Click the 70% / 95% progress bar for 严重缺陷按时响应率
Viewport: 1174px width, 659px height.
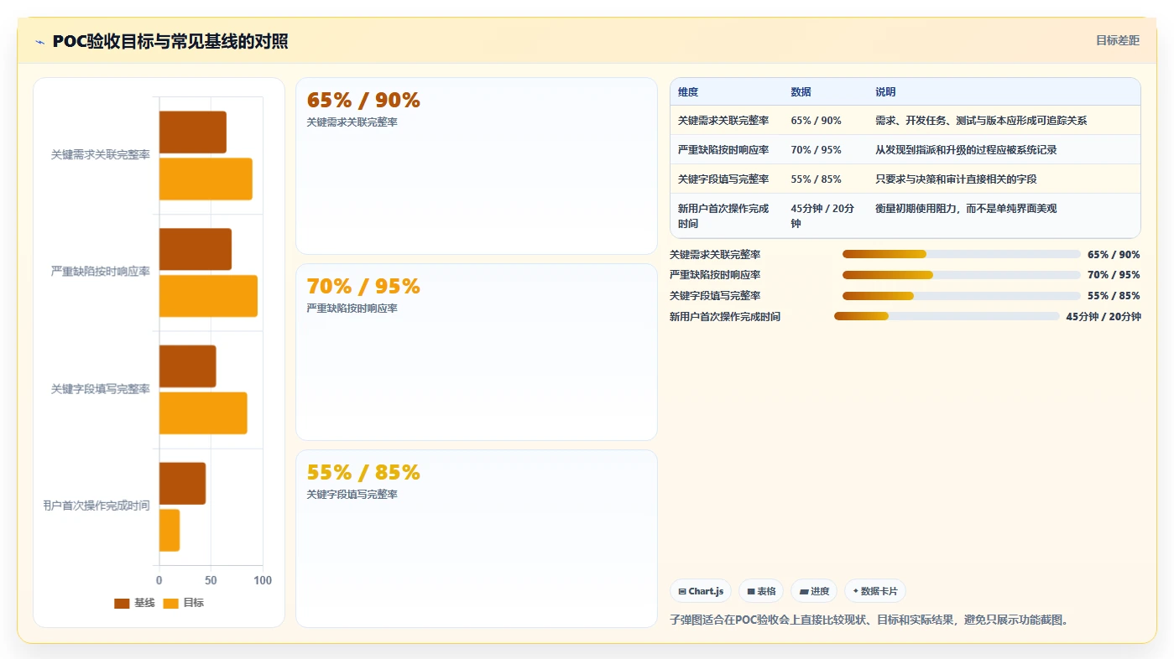(962, 275)
